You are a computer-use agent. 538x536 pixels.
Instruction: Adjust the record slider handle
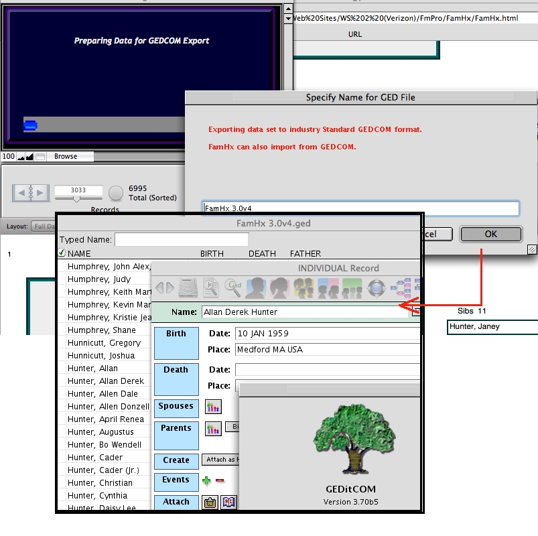[77, 199]
